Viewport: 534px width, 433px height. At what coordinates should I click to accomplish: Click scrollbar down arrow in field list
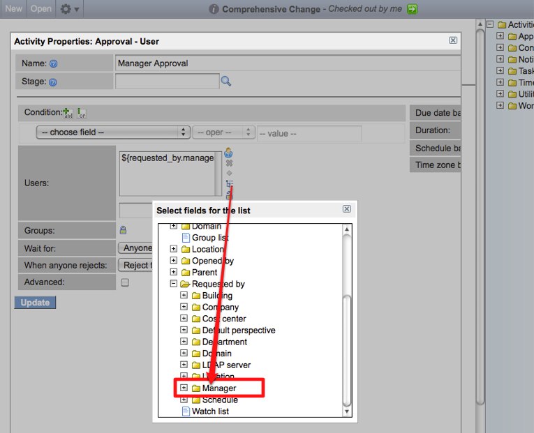[x=347, y=411]
